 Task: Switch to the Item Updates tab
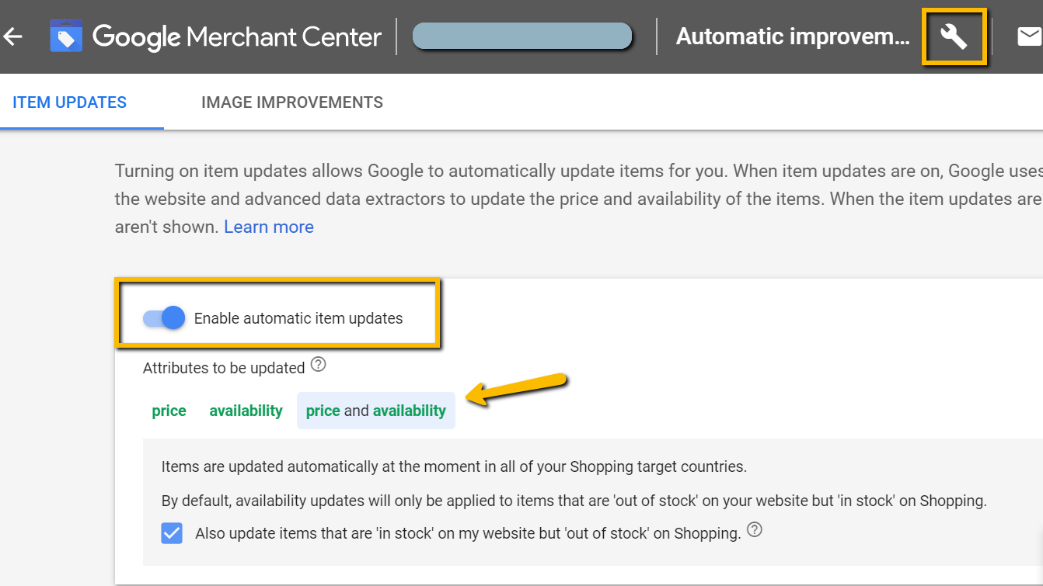click(x=70, y=102)
